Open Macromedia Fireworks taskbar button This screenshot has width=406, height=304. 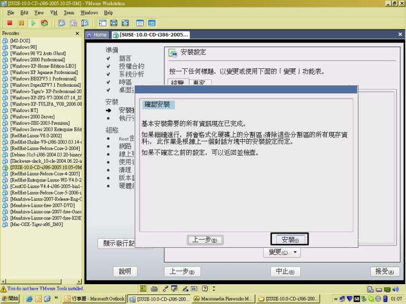click(x=223, y=299)
